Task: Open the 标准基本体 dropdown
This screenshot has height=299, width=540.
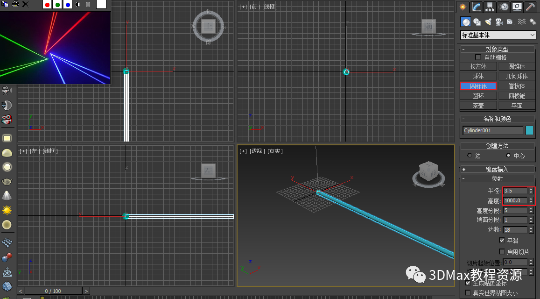Action: pyautogui.click(x=498, y=35)
